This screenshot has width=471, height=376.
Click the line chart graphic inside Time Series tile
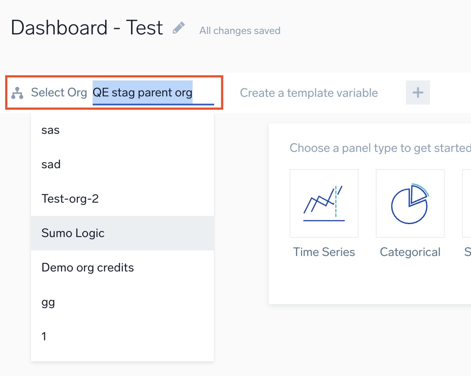pos(324,203)
